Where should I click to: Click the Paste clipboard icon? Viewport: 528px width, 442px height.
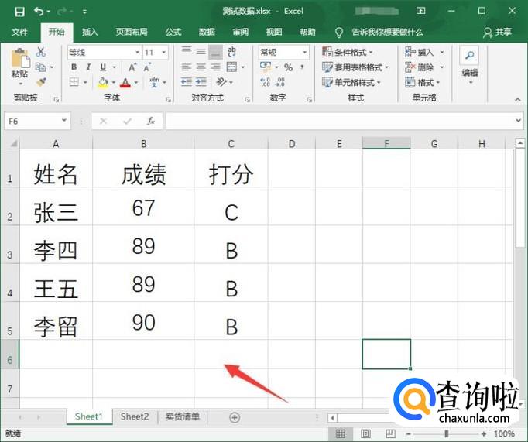(19, 62)
